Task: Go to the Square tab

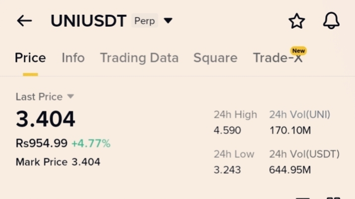Action: (x=215, y=58)
